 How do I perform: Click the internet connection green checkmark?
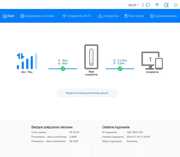tap(63, 69)
